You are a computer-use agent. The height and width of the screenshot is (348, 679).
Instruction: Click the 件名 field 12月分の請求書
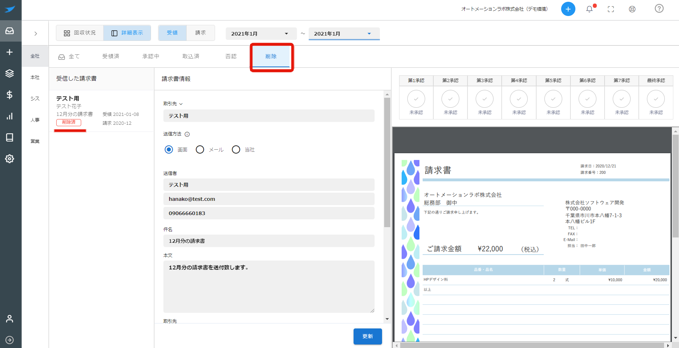click(269, 241)
